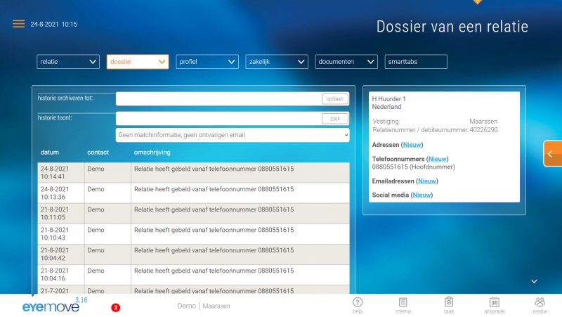Click the zoek button
The width and height of the screenshot is (562, 317).
point(335,119)
